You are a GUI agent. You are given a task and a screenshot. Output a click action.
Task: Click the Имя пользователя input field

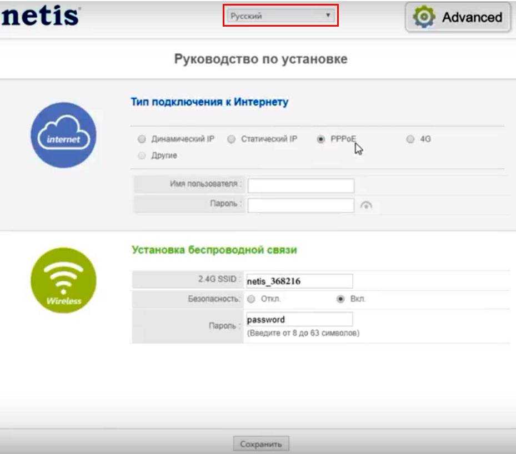click(300, 185)
